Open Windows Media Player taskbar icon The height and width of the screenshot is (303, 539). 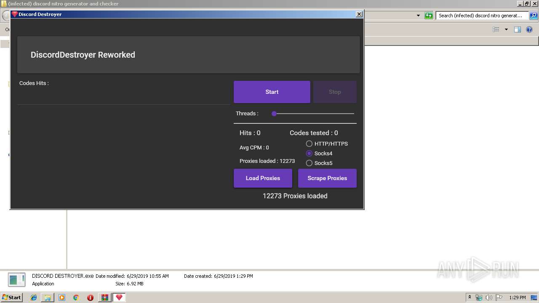coord(62,298)
